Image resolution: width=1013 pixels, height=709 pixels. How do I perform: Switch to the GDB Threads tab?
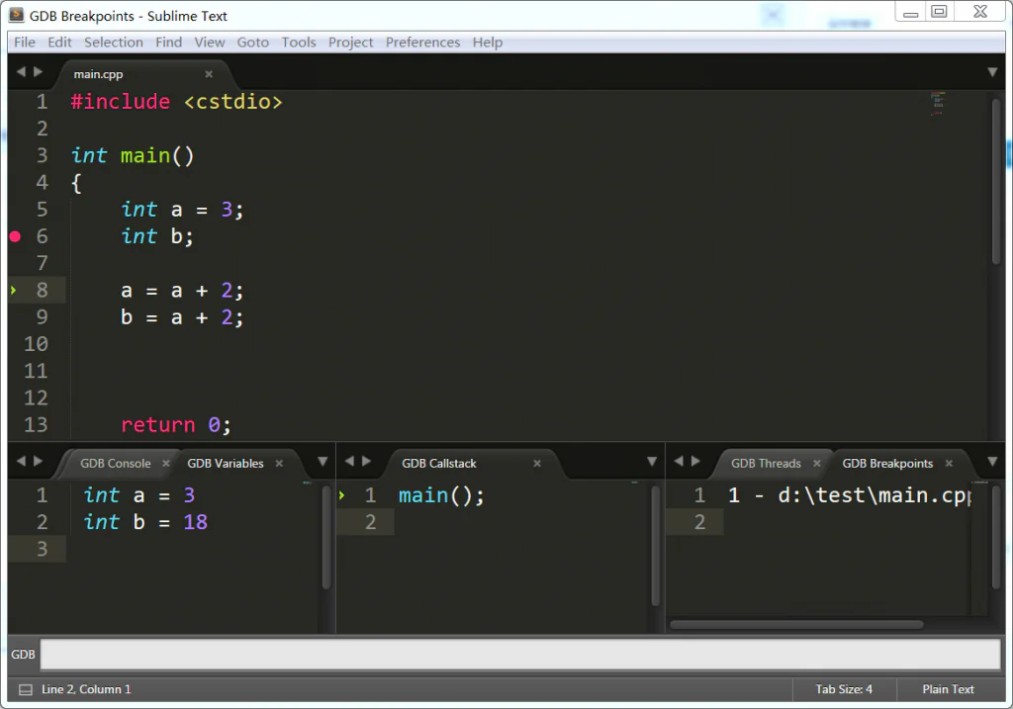[x=765, y=463]
